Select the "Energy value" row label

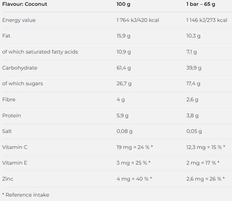pyautogui.click(x=19, y=20)
